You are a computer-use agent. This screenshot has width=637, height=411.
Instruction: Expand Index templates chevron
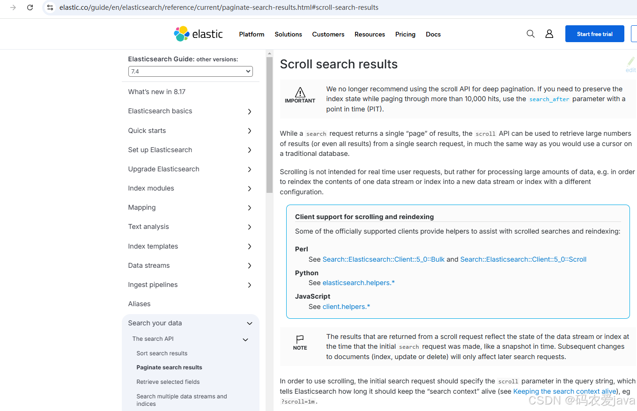pyautogui.click(x=250, y=246)
